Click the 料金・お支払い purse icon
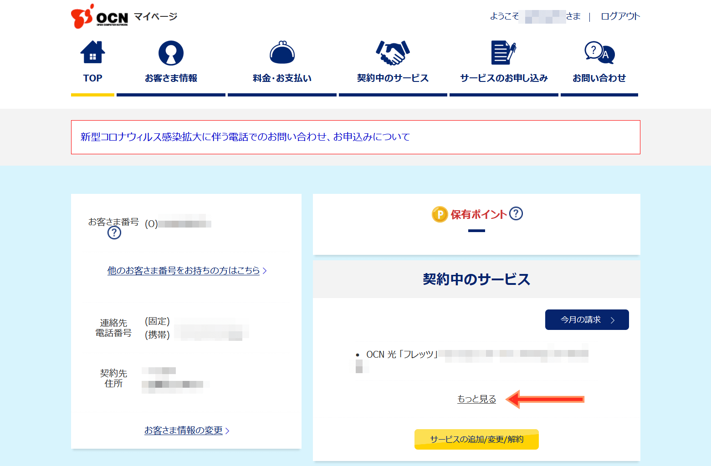The width and height of the screenshot is (711, 466). pos(282,52)
